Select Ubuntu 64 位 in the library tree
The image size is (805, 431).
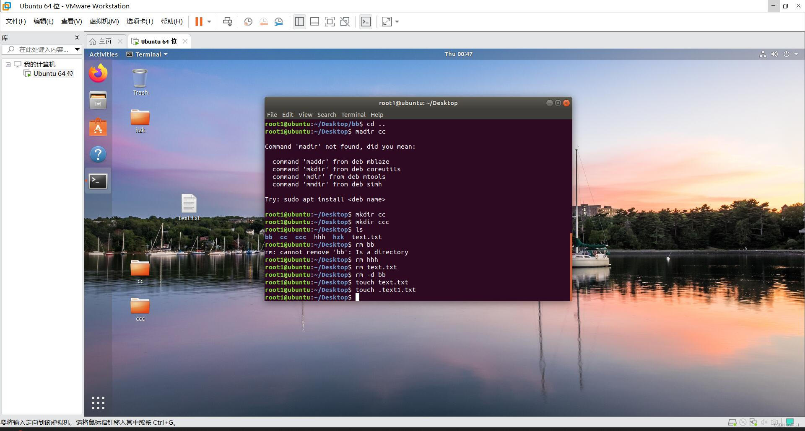coord(53,74)
